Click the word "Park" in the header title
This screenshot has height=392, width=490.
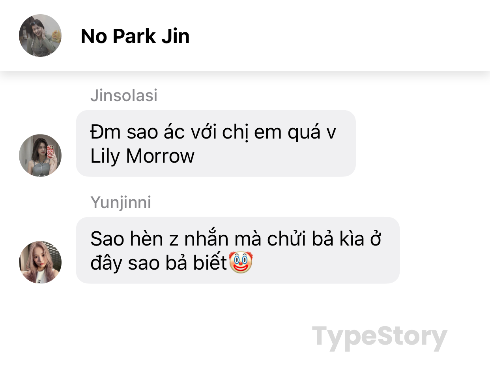[134, 36]
